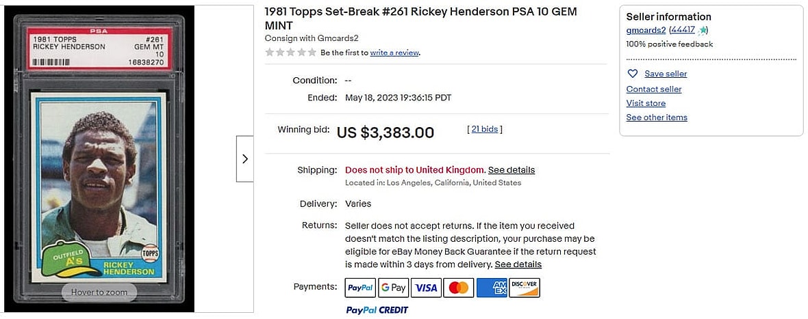Open the write a review link
The width and height of the screenshot is (808, 319).
tap(394, 53)
